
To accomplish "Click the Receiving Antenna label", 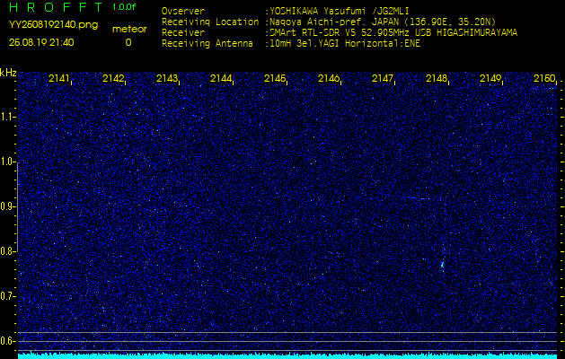I will [x=207, y=44].
